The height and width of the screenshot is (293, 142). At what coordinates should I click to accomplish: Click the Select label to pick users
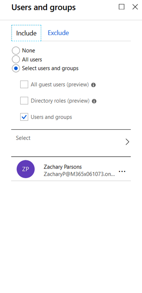click(x=23, y=138)
